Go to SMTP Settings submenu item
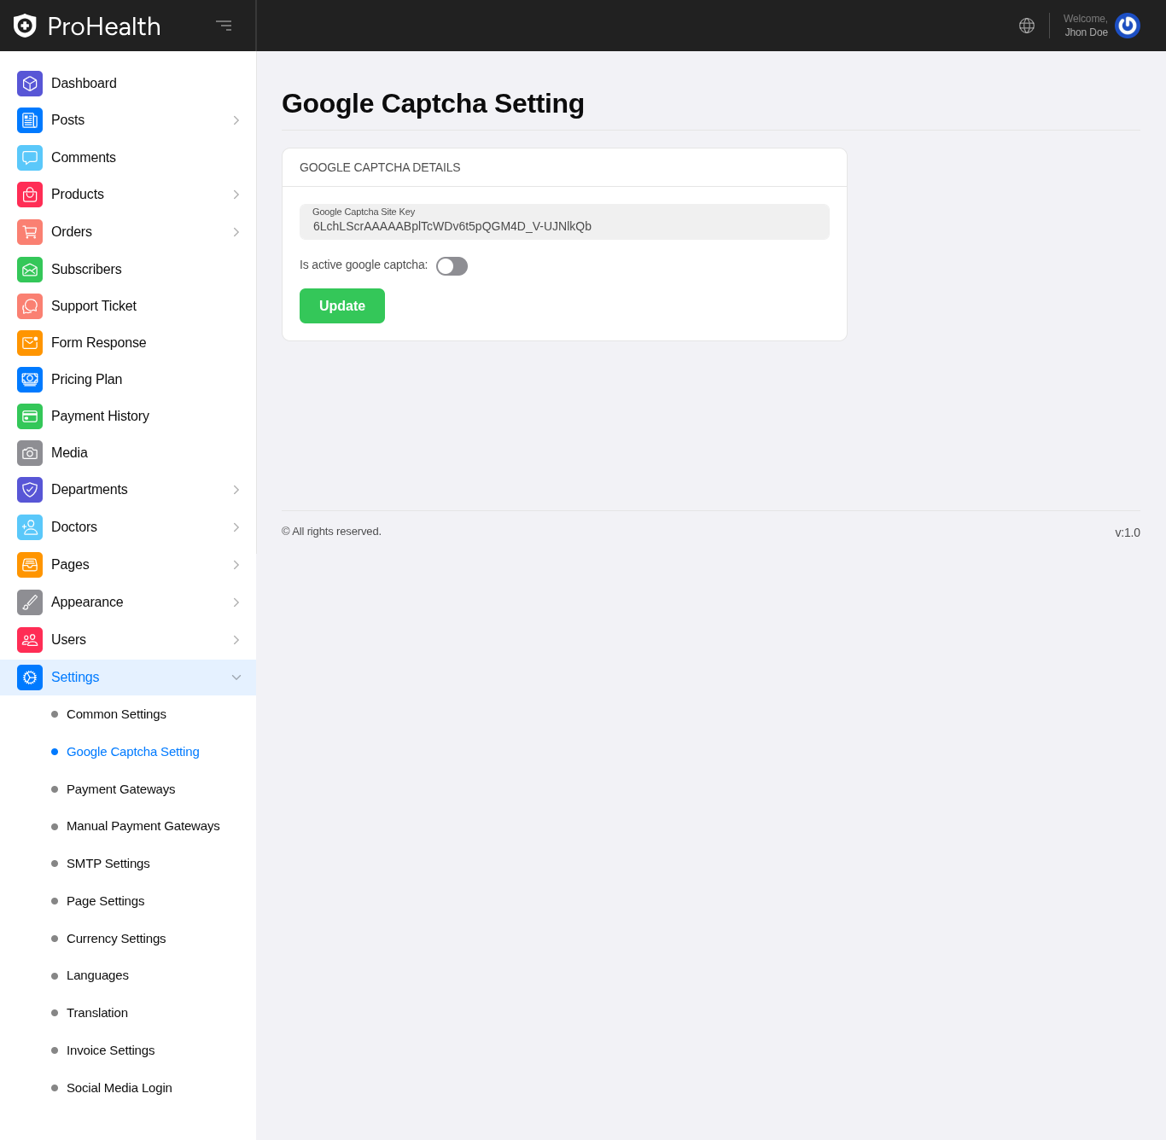The width and height of the screenshot is (1166, 1140). pyautogui.click(x=108, y=864)
